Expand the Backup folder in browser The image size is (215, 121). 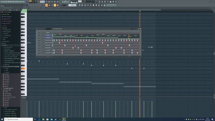coord(5,28)
